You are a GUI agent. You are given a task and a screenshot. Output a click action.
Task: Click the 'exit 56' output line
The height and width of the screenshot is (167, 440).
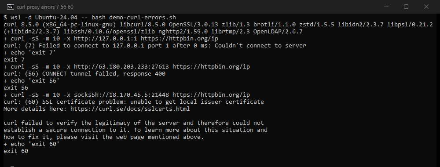pyautogui.click(x=16, y=87)
